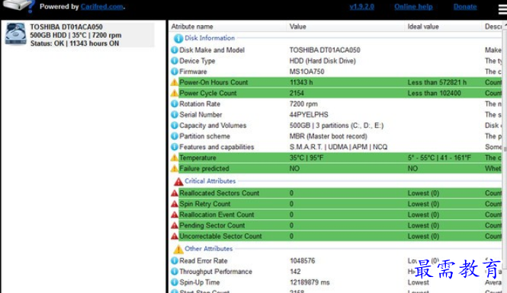
Task: Click the Throughput Performance value 142
Action: coord(295,272)
